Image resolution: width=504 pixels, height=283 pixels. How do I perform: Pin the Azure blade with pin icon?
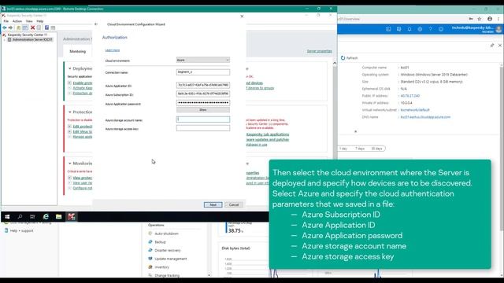[492, 46]
